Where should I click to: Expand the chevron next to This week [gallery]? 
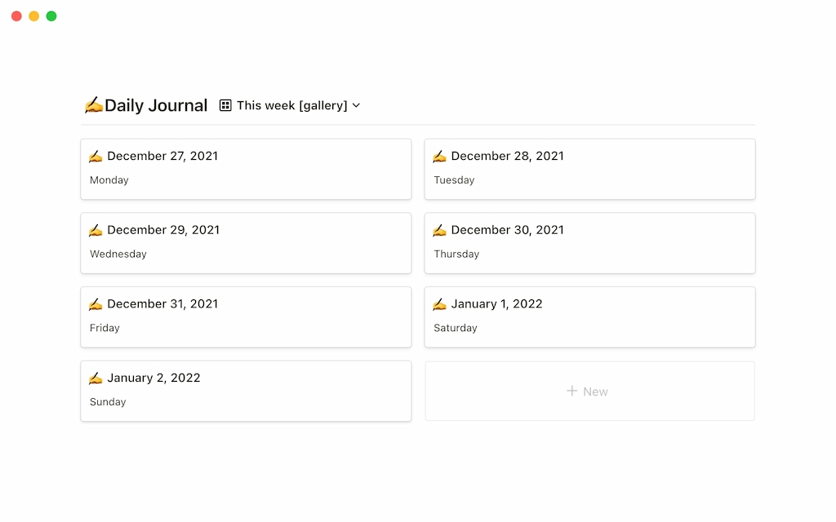[x=355, y=105]
